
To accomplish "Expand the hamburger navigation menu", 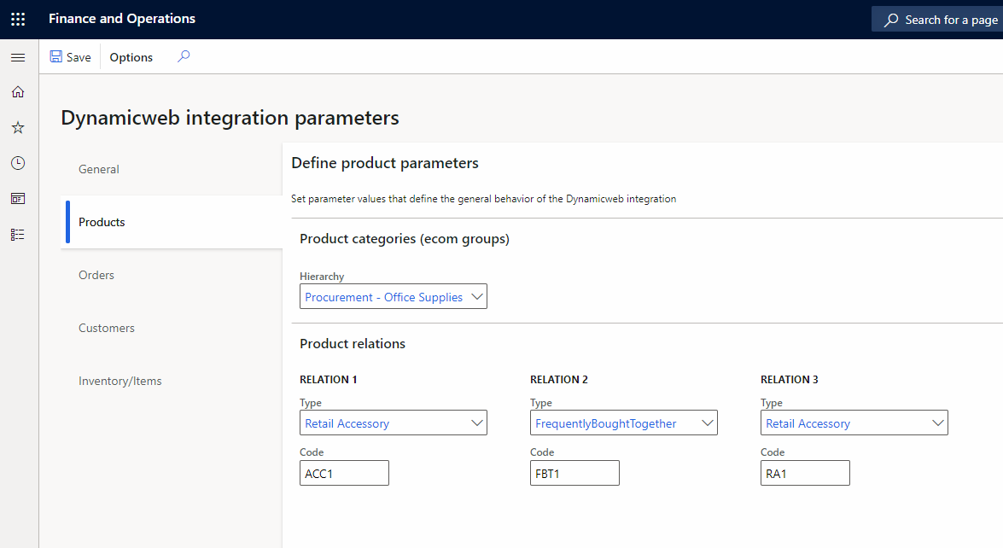I will (x=18, y=57).
